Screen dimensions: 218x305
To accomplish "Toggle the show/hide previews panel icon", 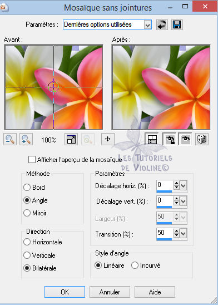I will pos(152,139).
